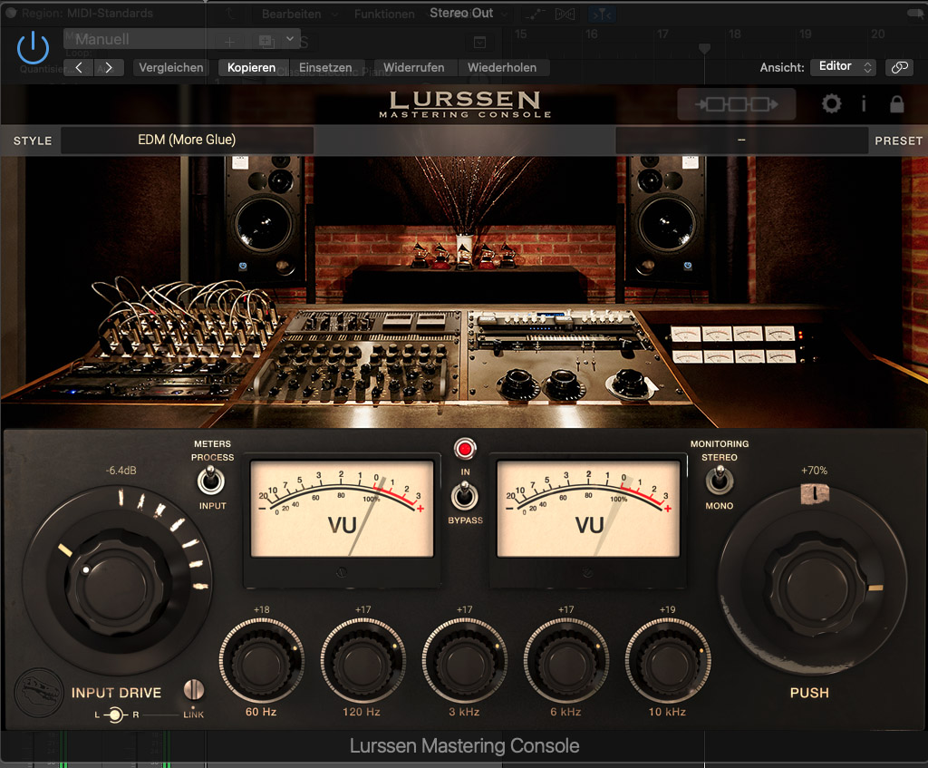Click the +17 value above 120 Hz
The width and height of the screenshot is (928, 768).
[362, 609]
